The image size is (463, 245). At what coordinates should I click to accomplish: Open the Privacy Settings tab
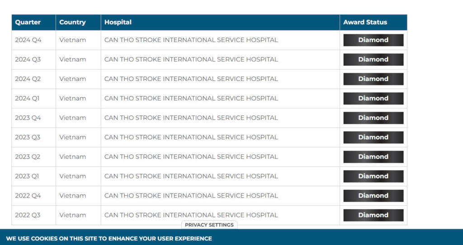(209, 225)
